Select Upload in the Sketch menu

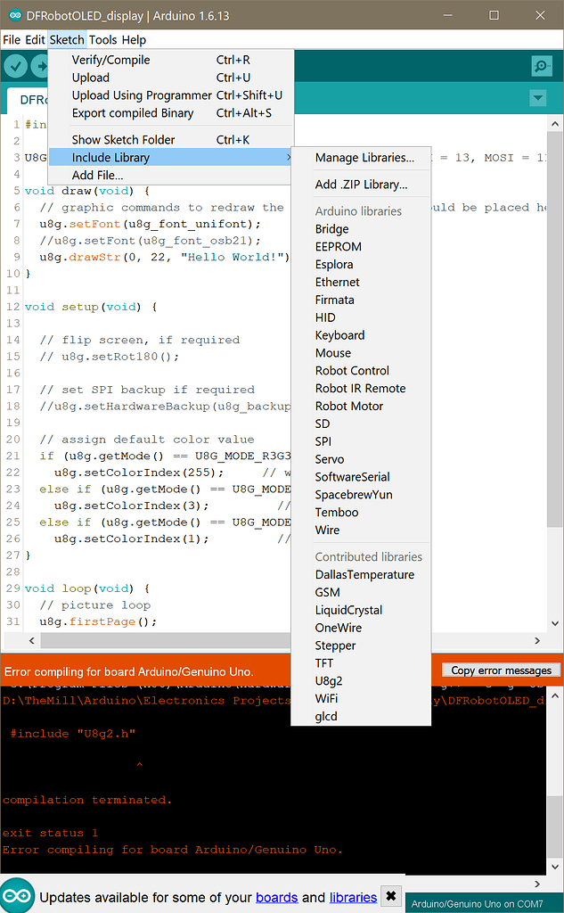tap(170, 78)
